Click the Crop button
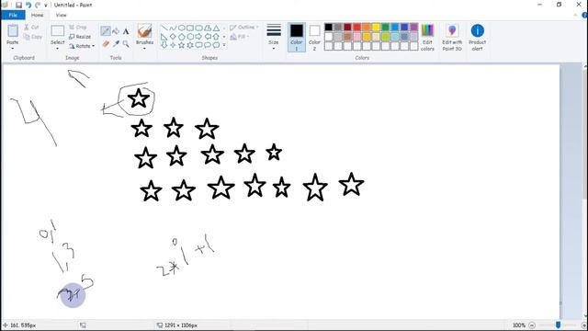Screen dimensions: 588x331 click(x=77, y=27)
